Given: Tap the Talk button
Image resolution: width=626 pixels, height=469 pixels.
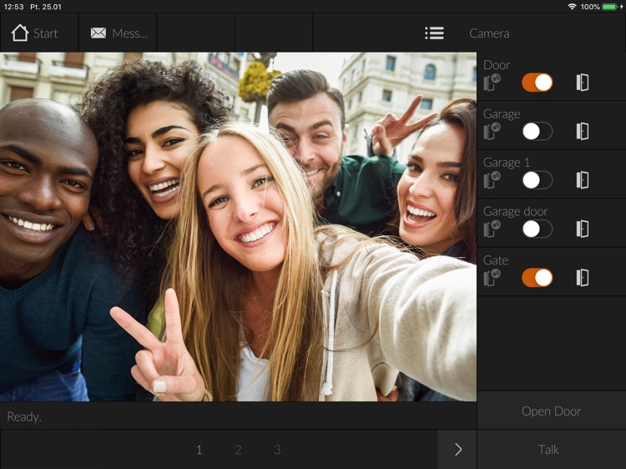Looking at the screenshot, I should [552, 450].
